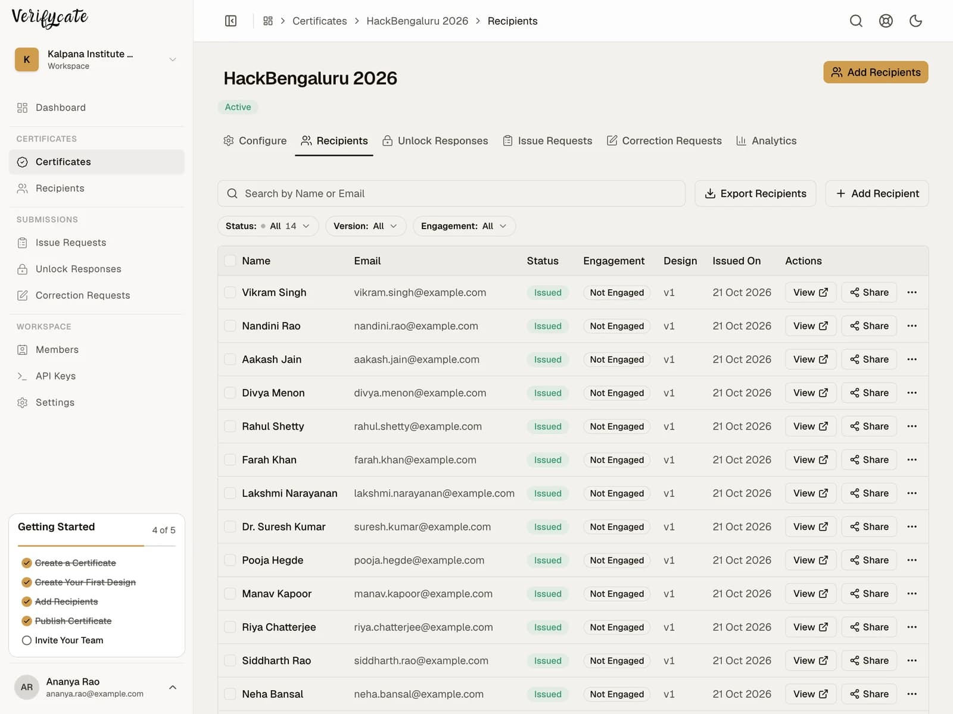The height and width of the screenshot is (714, 953).
Task: Open sidebar Recipients section
Action: coord(96,189)
